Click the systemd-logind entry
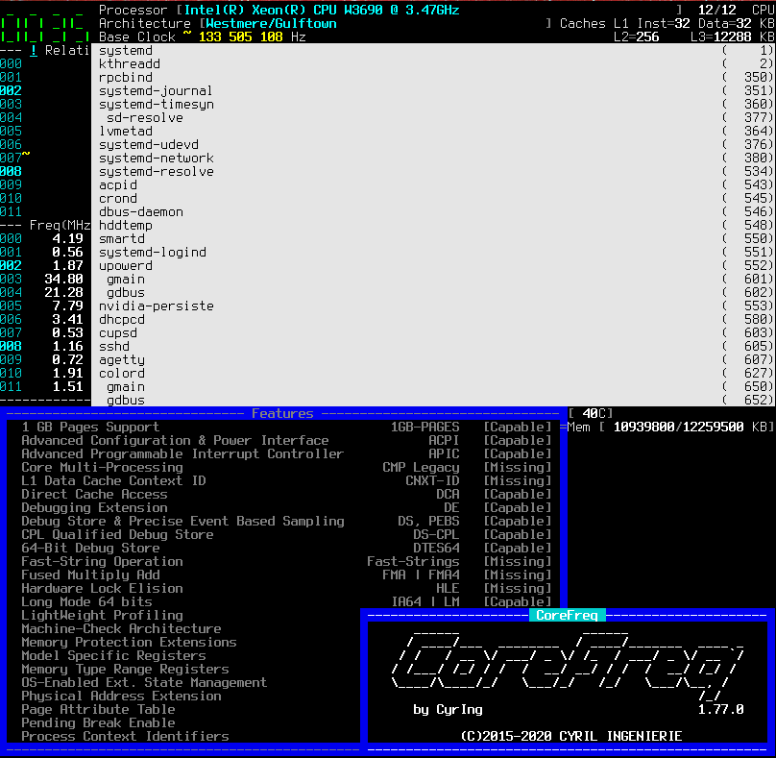Viewport: 776px width, 758px height. [x=433, y=252]
